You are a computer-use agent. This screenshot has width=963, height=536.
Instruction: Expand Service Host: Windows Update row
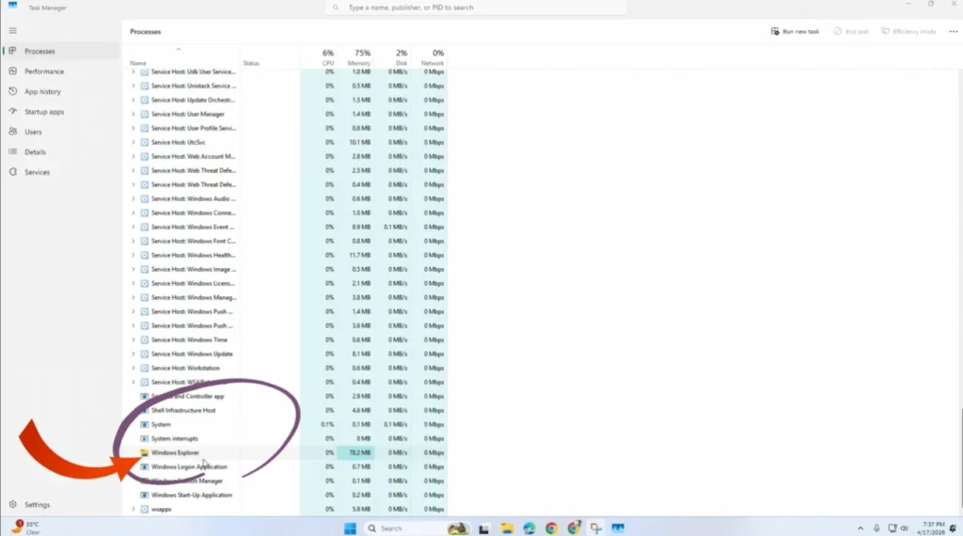(134, 354)
